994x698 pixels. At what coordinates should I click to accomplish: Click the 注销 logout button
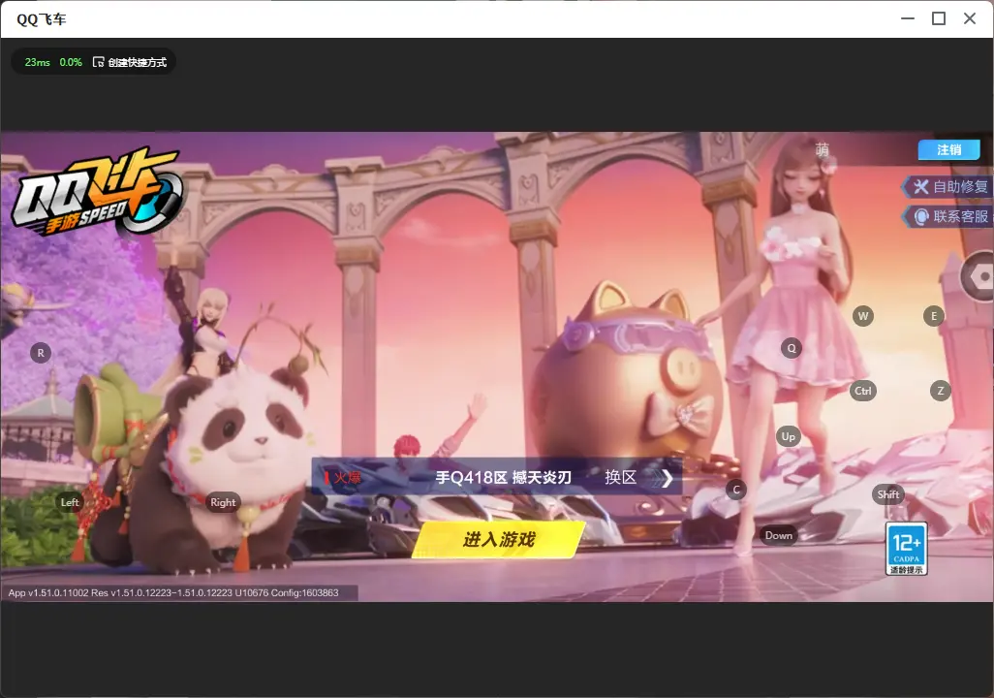point(949,149)
